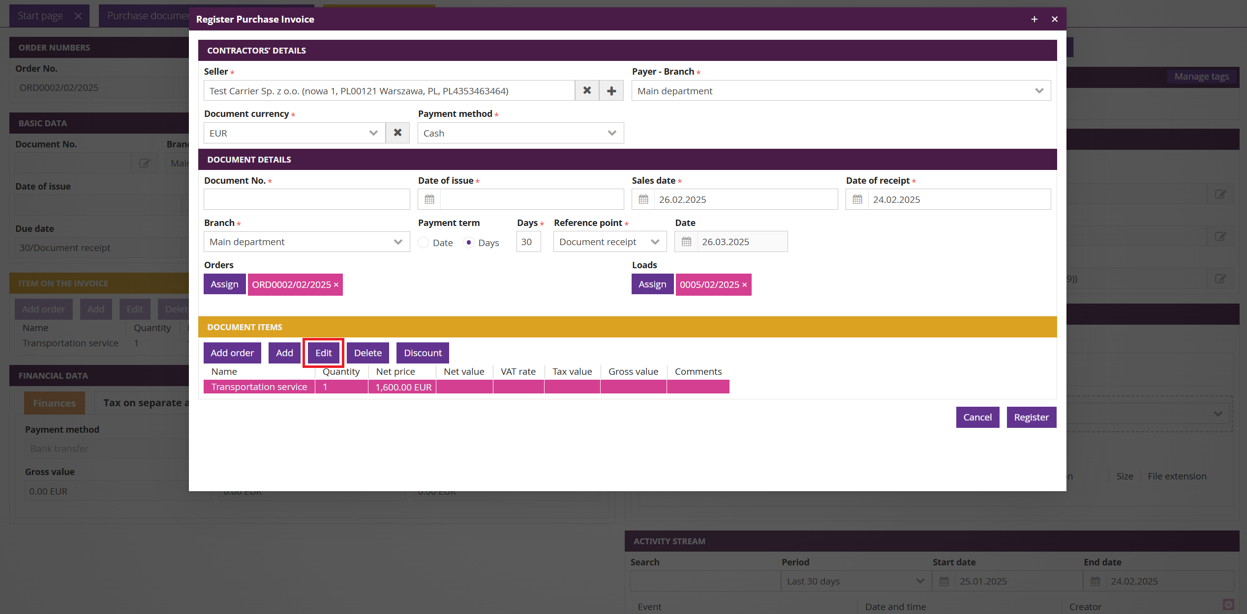1247x614 pixels.
Task: Select the Date payment term radio
Action: tap(424, 243)
